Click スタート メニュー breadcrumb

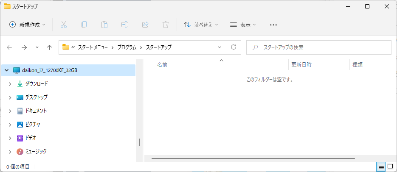point(93,47)
